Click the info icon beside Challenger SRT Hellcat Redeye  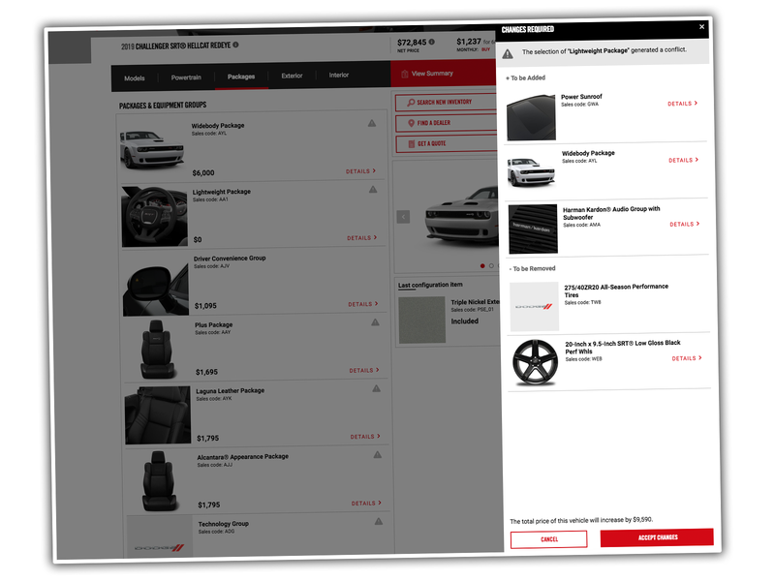click(235, 45)
